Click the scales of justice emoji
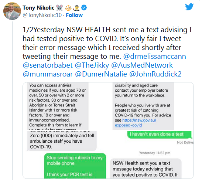This screenshot has height=180, width=209. click(x=68, y=8)
